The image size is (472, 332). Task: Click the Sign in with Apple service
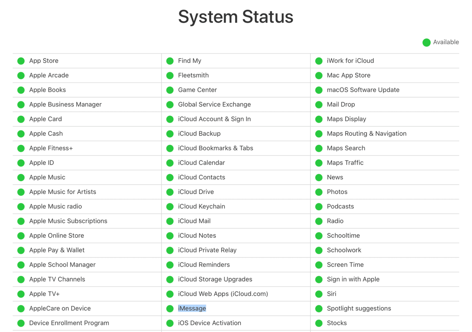pyautogui.click(x=353, y=279)
